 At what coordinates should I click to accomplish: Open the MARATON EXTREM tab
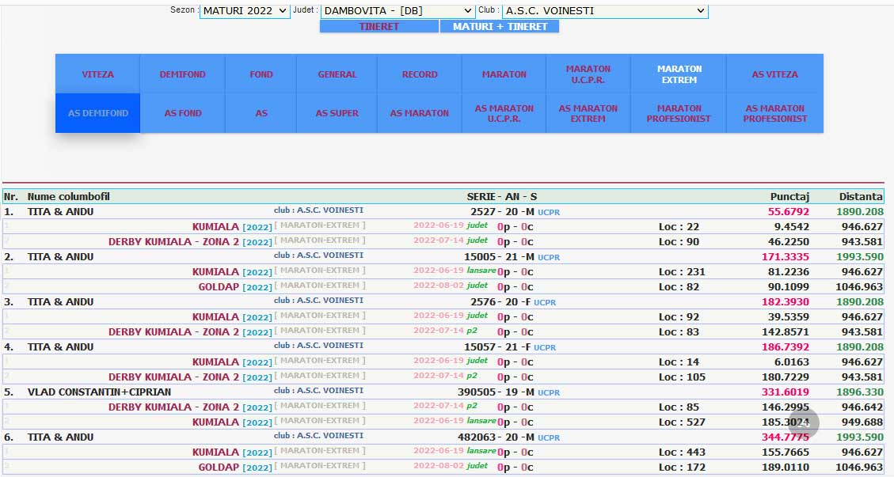coord(679,74)
